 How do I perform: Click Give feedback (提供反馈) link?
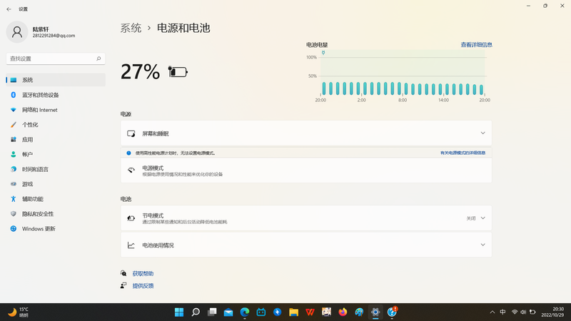[143, 286]
